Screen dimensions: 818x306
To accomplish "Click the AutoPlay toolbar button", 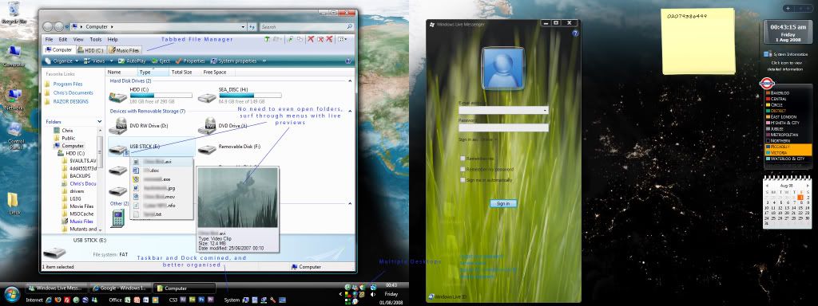I will [133, 61].
